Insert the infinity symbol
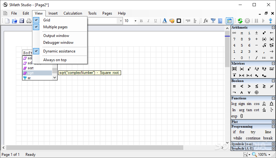The width and height of the screenshot is (276, 158). click(x=234, y=33)
